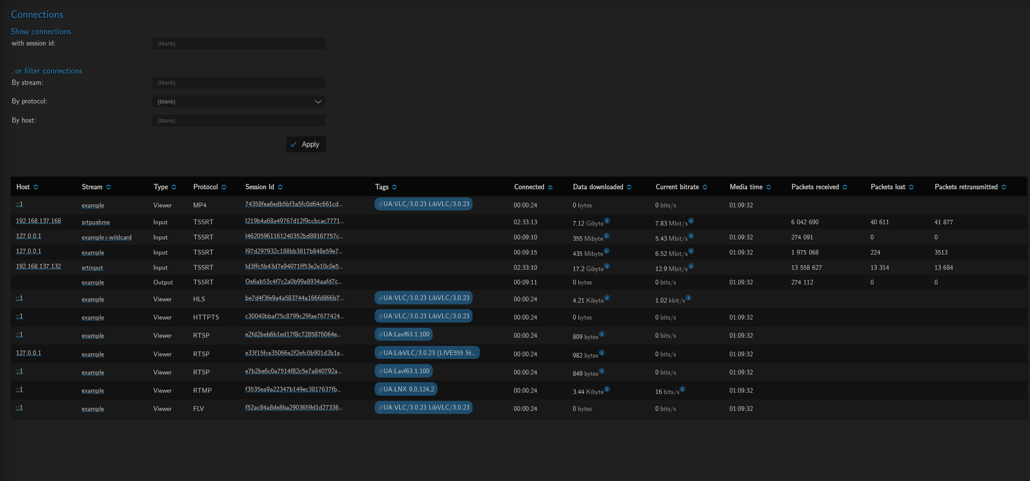This screenshot has width=1030, height=481.
Task: Open session f52ac84a8de8ba2903659d1d27336 link
Action: [294, 408]
